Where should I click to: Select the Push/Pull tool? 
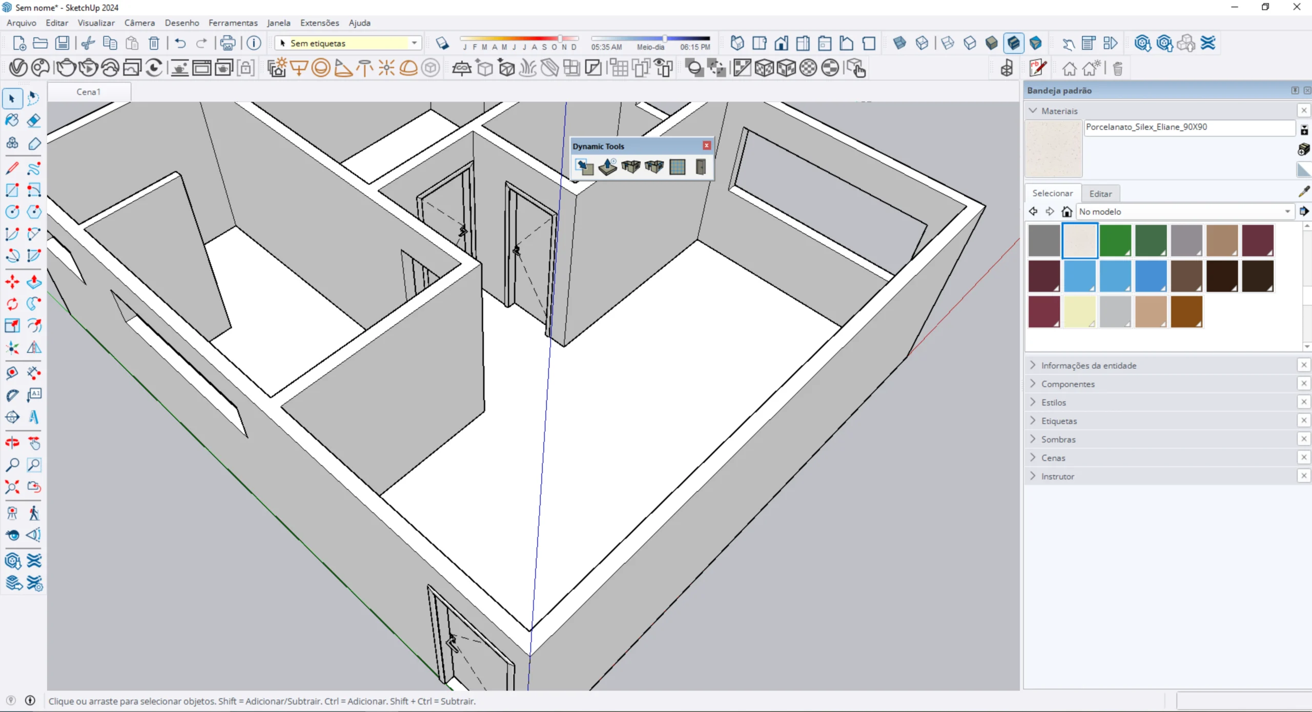34,282
